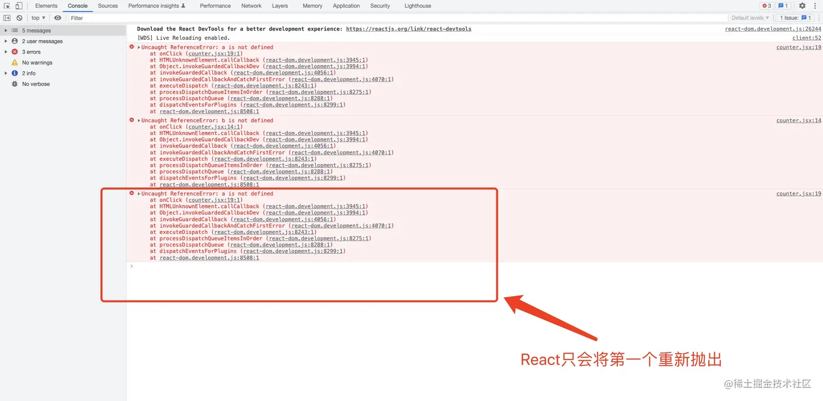Viewport: 823px width, 401px height.
Task: Activate the inspect element picker icon
Action: pyautogui.click(x=7, y=5)
